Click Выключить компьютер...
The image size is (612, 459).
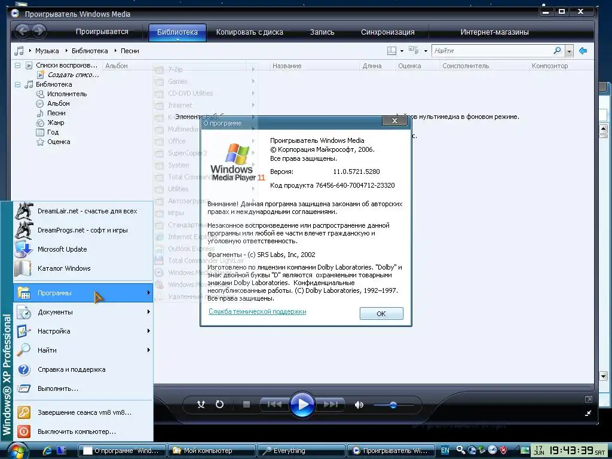point(82,432)
